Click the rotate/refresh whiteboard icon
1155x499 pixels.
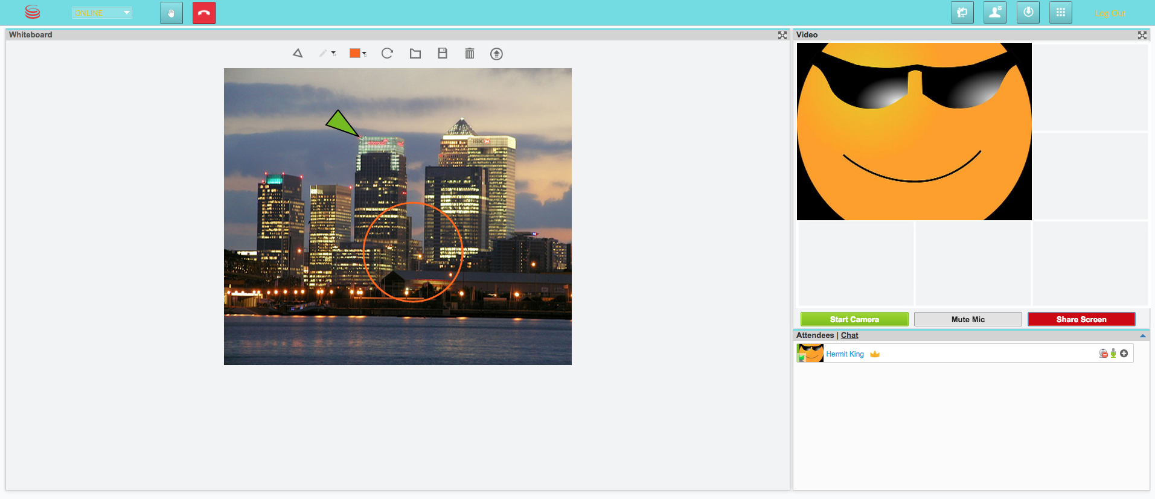(387, 53)
